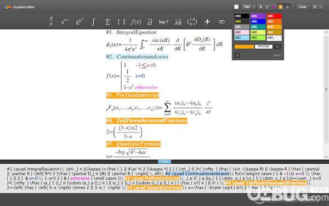Click the magenta A text color icon
329x206 pixels.
[x=274, y=7]
